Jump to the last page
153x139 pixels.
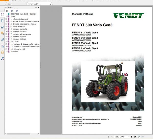(135, 137)
